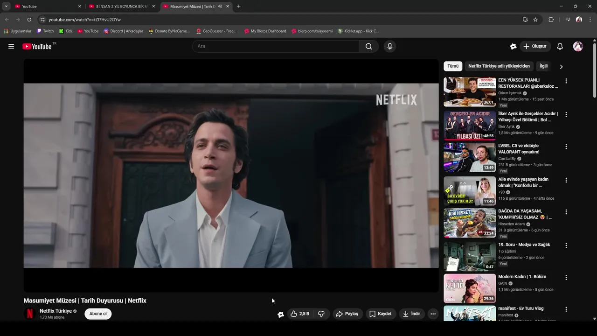The height and width of the screenshot is (336, 597).
Task: Open the Netflix Türkiye channel name link
Action: coord(56,311)
